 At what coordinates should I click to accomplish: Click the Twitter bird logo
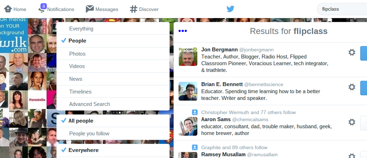pos(230,9)
